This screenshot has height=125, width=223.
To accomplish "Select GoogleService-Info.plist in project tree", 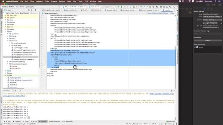I will (23, 55).
